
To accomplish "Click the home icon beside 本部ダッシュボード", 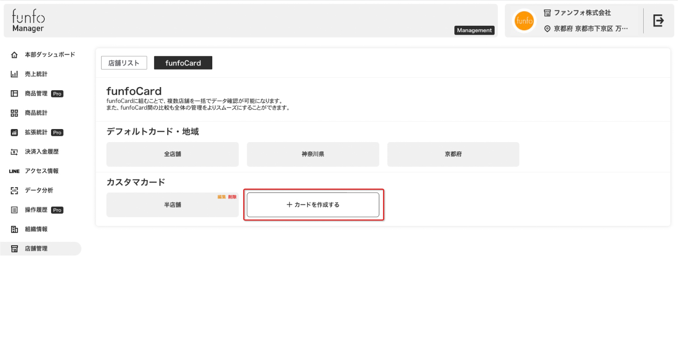I will pyautogui.click(x=14, y=55).
